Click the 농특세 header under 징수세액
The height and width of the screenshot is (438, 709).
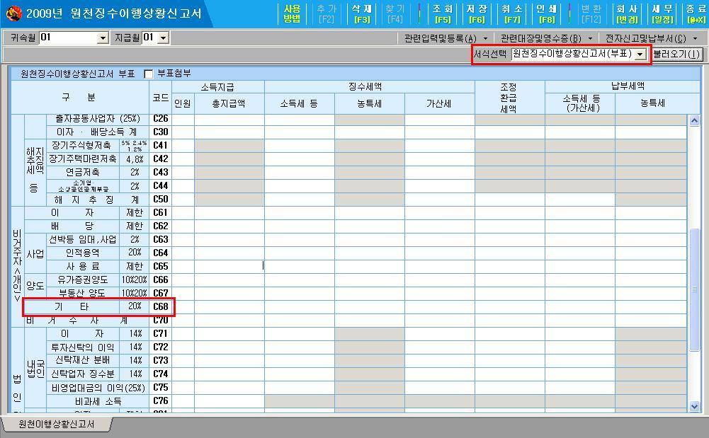pos(370,104)
